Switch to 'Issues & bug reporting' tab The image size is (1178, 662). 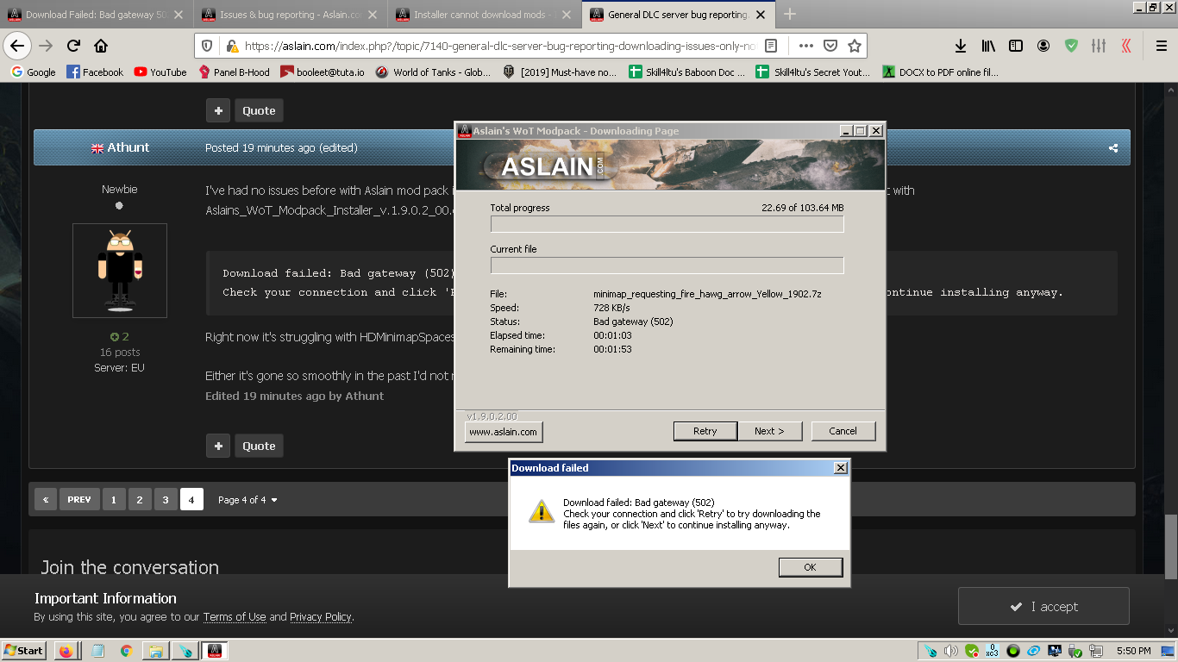291,15
